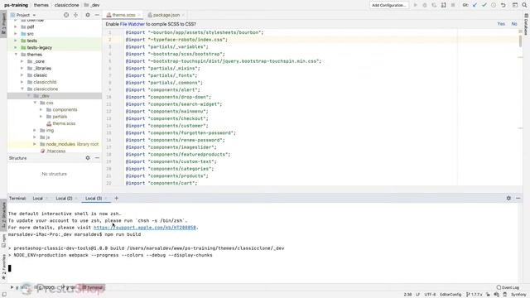Click Git Rollback undo arrow icon

(503, 5)
